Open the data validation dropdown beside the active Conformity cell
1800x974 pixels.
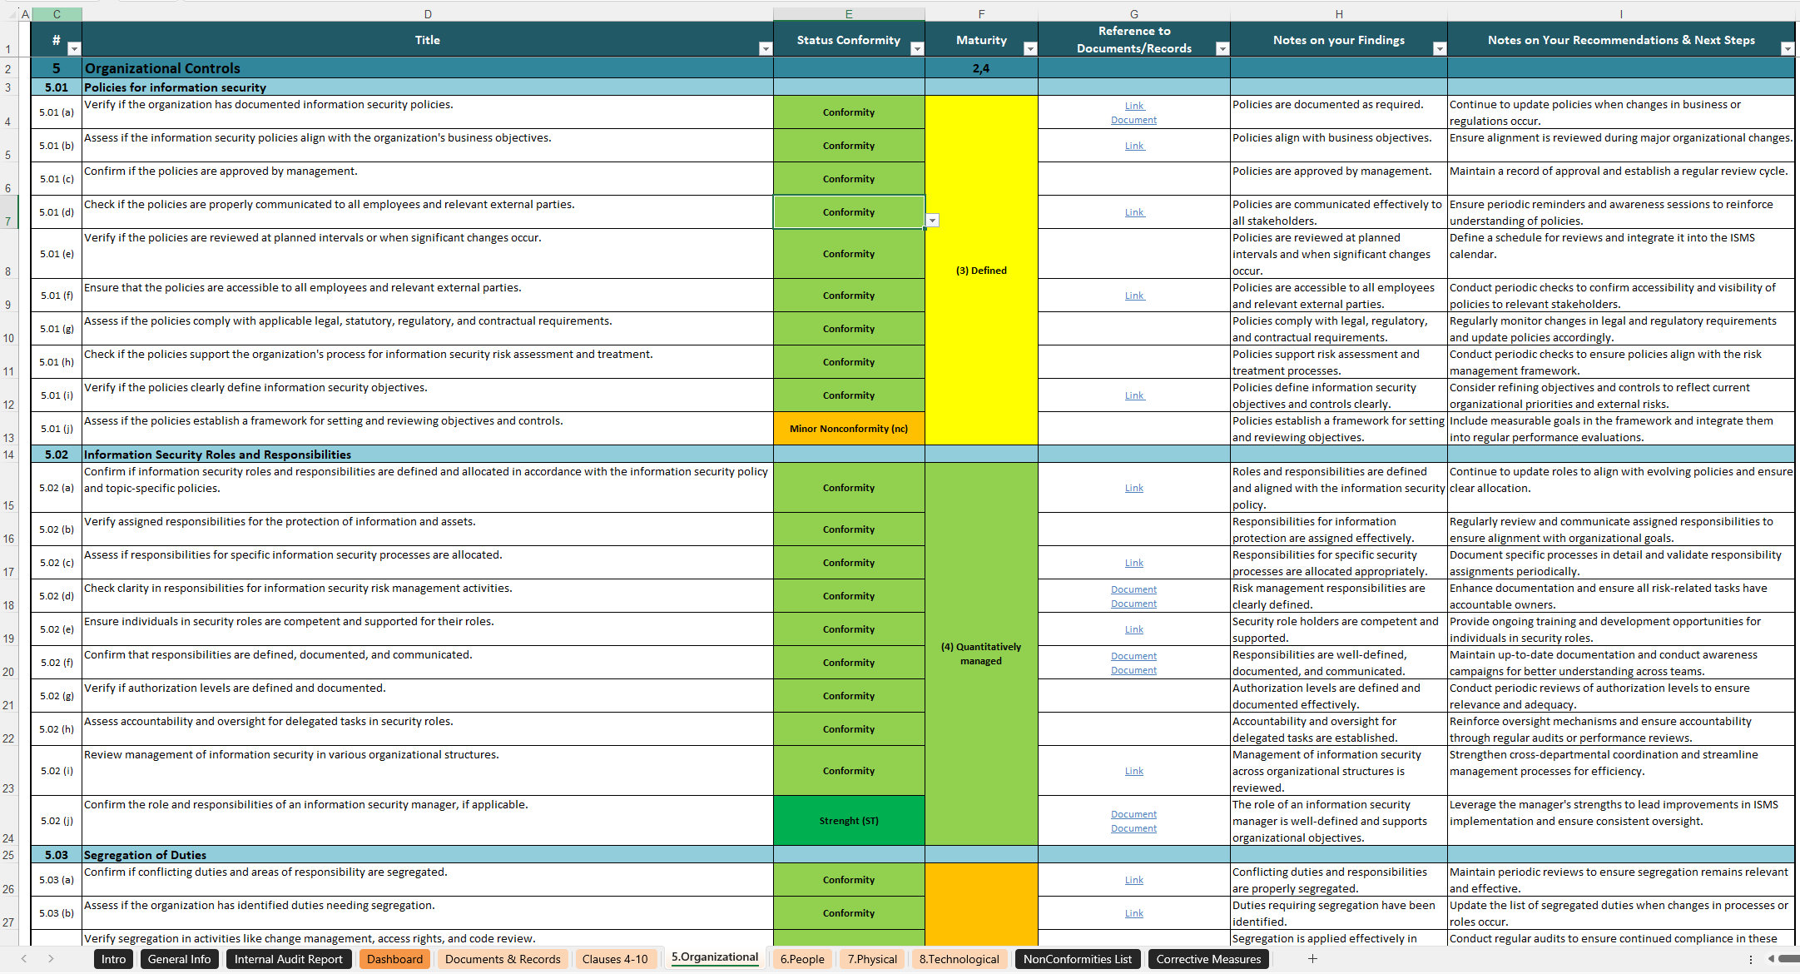(933, 220)
